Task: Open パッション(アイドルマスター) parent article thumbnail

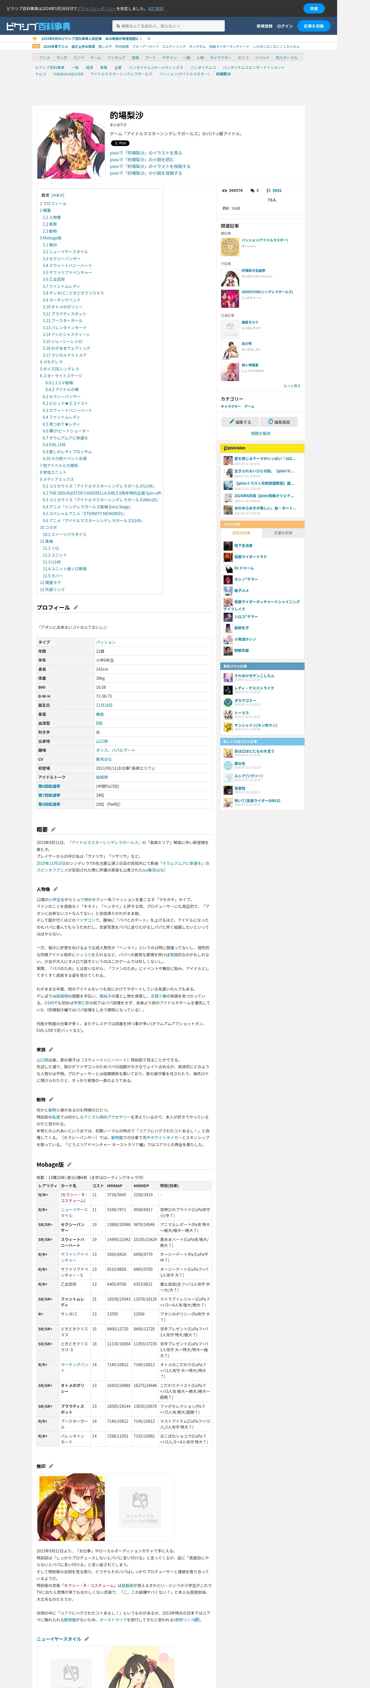Action: coord(230,247)
